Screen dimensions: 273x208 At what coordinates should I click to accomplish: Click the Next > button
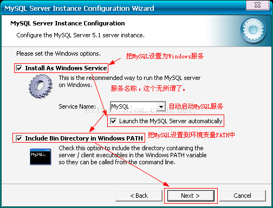[x=191, y=196]
